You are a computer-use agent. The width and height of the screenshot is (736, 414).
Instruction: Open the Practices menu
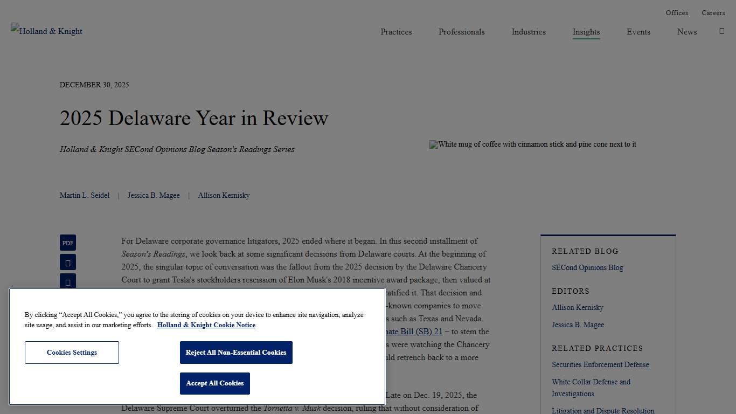click(396, 32)
